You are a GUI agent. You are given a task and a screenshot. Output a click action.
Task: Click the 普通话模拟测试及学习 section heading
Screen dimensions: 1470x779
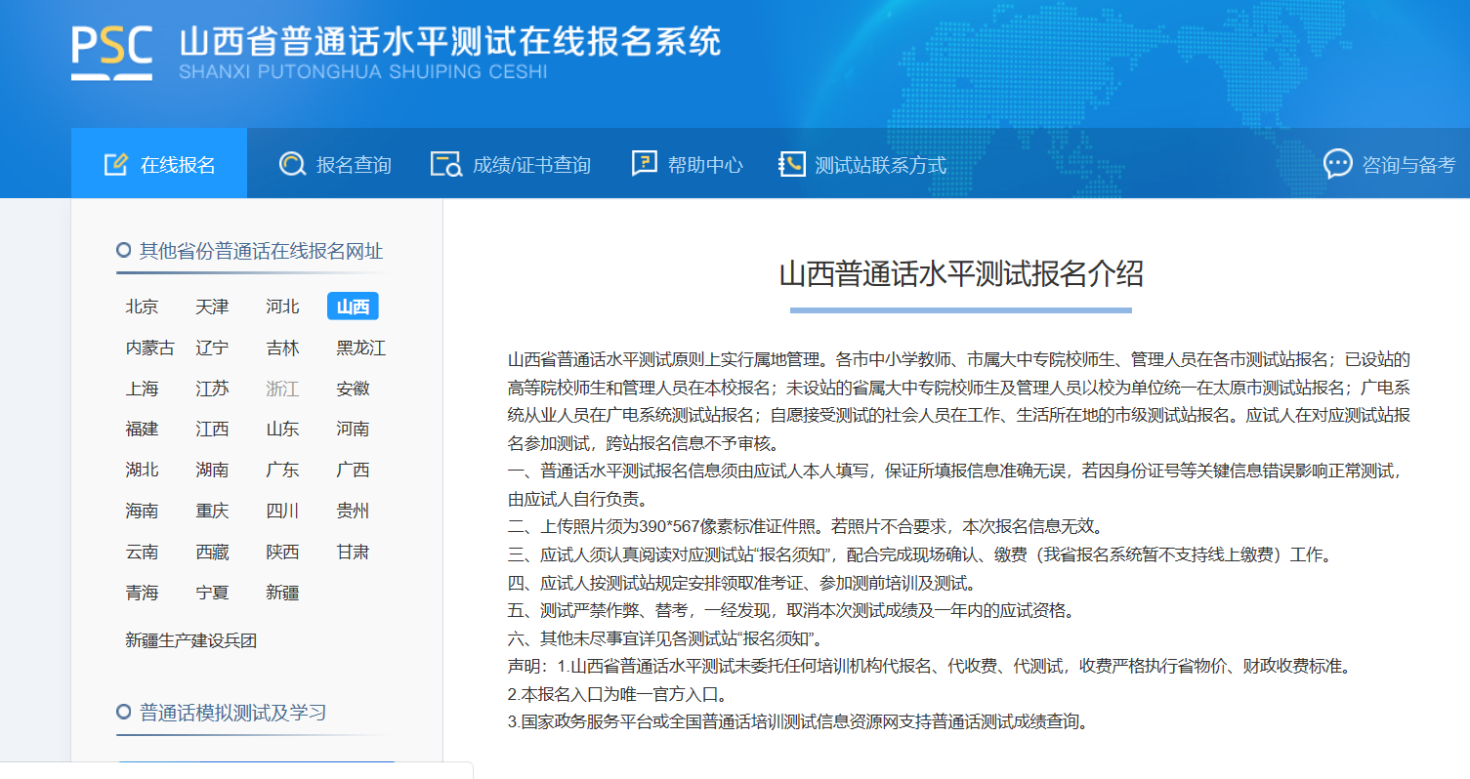pyautogui.click(x=232, y=712)
